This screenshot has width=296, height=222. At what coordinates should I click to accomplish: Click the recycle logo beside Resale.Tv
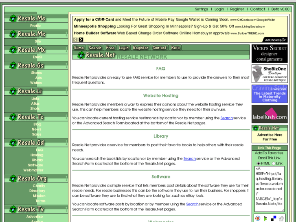(x=13, y=209)
